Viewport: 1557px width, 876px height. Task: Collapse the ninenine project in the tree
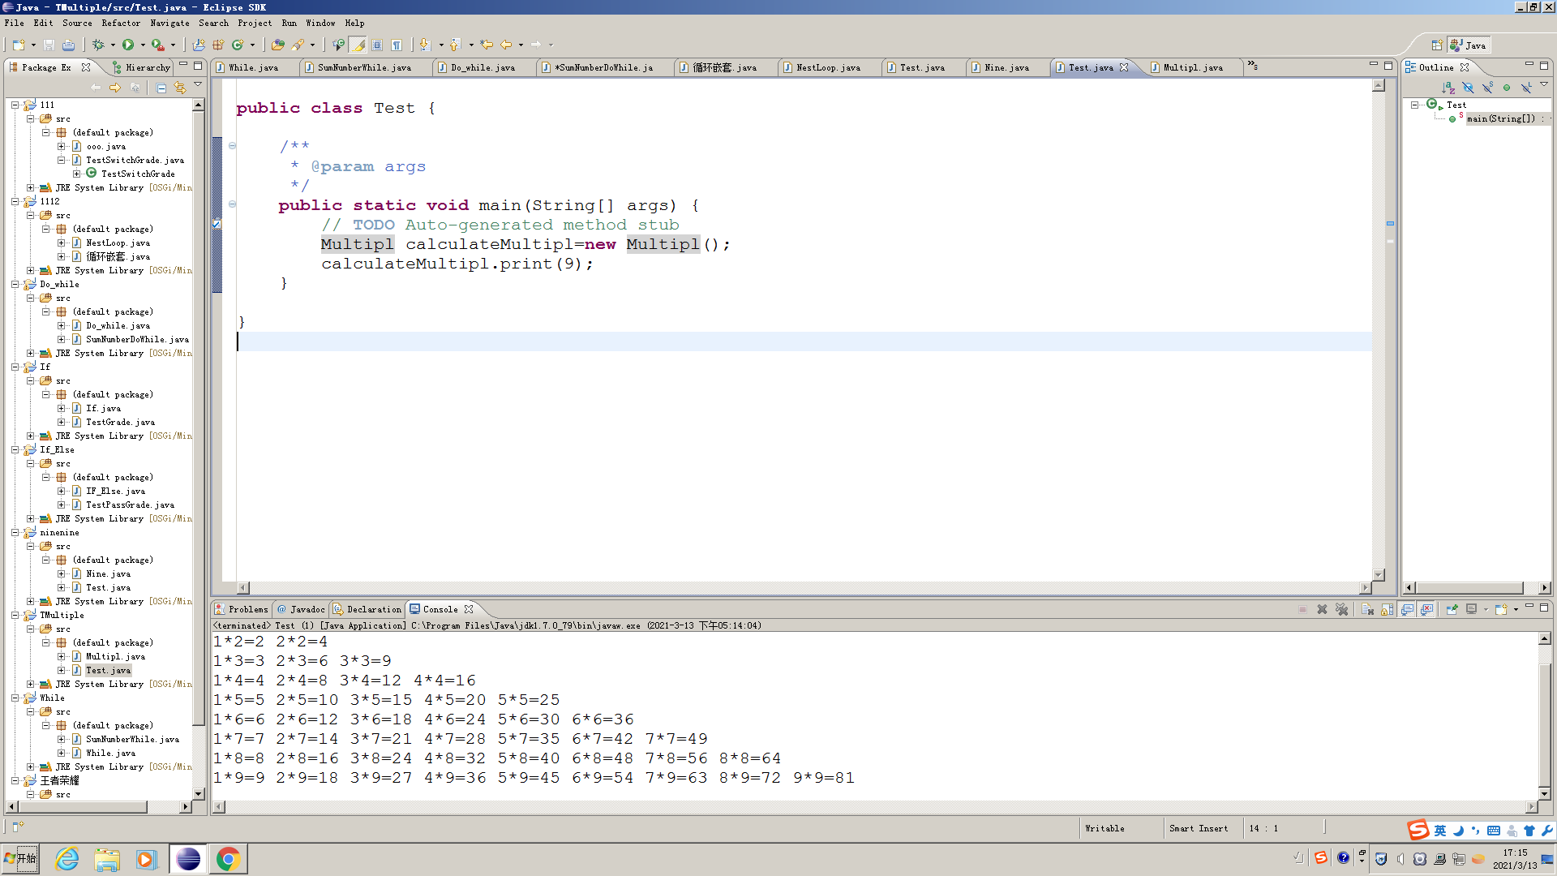click(15, 533)
